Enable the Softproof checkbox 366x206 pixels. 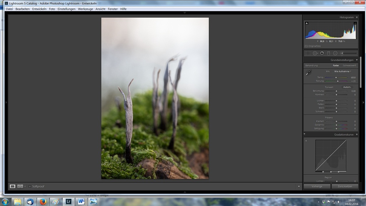30,186
